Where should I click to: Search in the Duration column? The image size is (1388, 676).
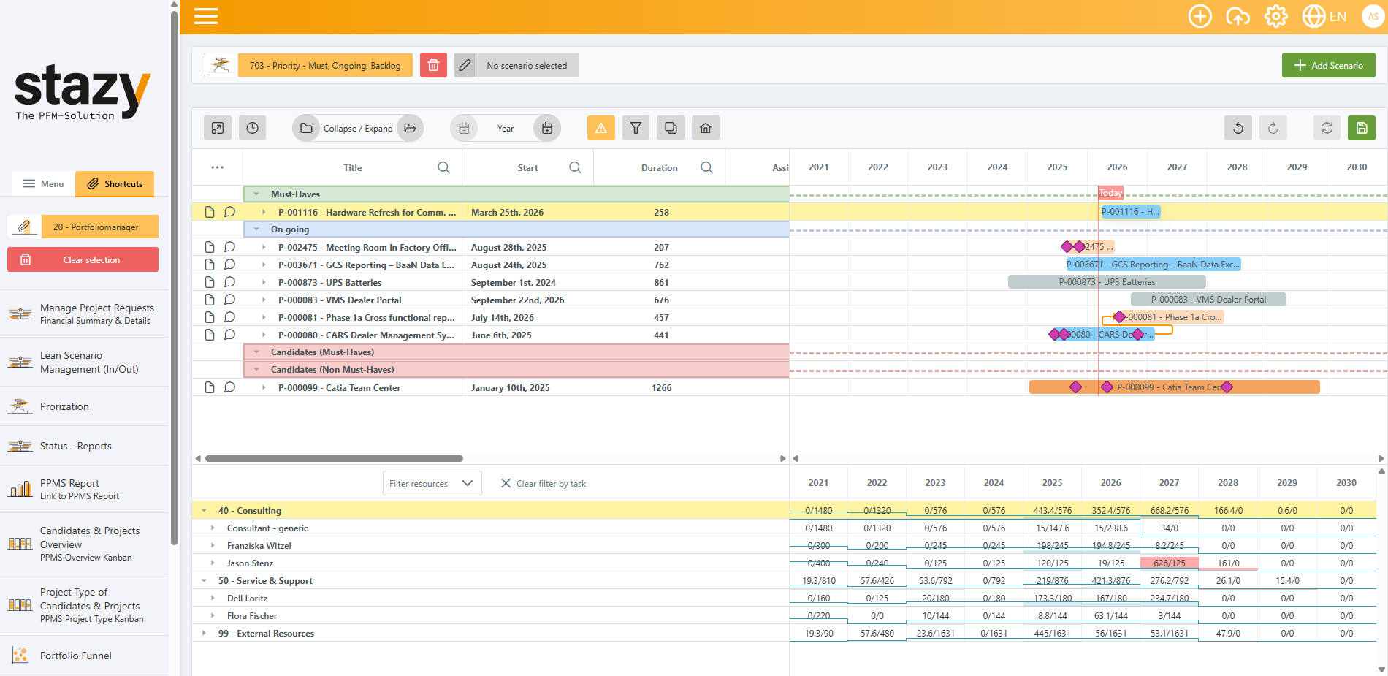706,167
